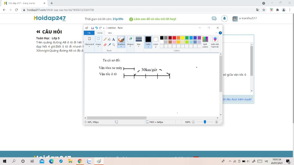Select the Fill with color bucket tool

click(x=109, y=39)
